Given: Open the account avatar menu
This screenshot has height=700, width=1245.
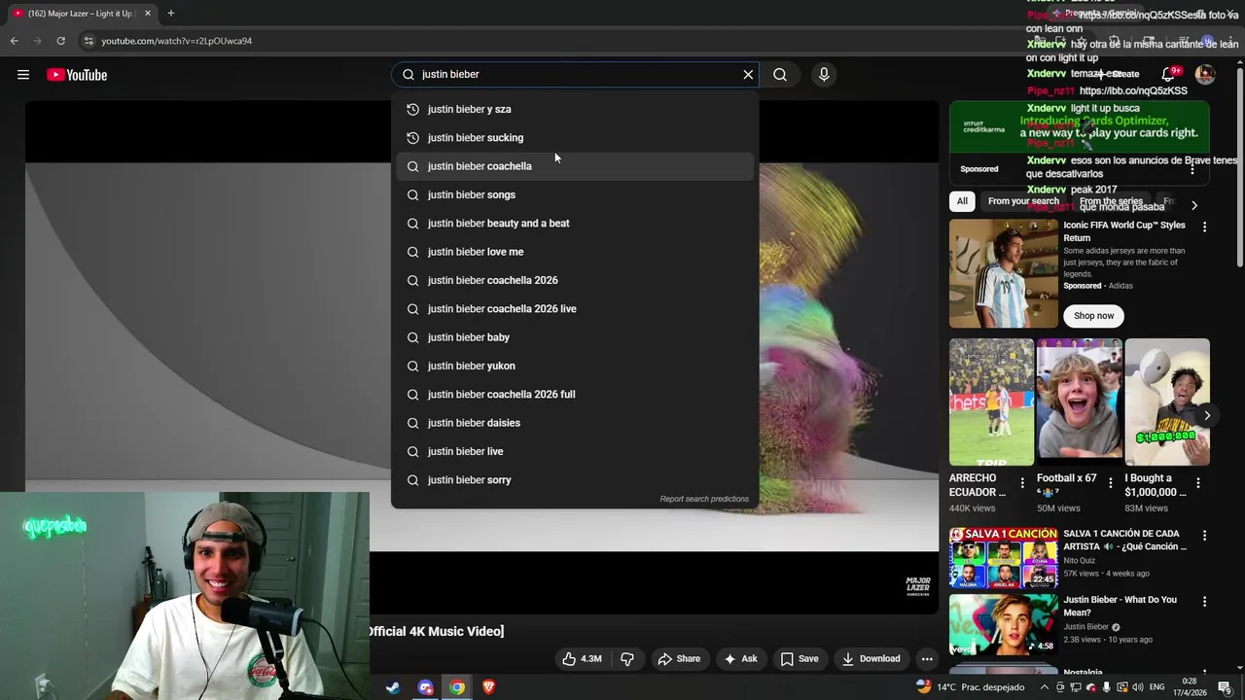Looking at the screenshot, I should tap(1205, 75).
